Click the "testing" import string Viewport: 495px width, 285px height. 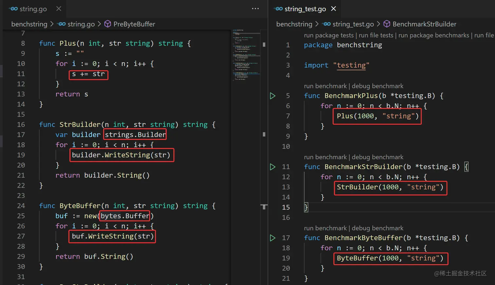pos(351,65)
